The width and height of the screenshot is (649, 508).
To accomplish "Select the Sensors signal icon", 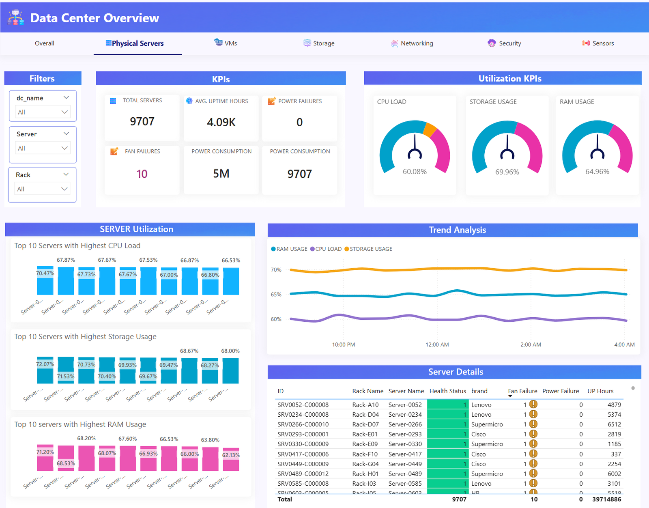I will coord(586,43).
